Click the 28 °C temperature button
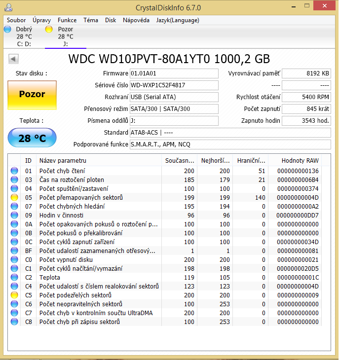The width and height of the screenshot is (339, 360). (x=32, y=138)
